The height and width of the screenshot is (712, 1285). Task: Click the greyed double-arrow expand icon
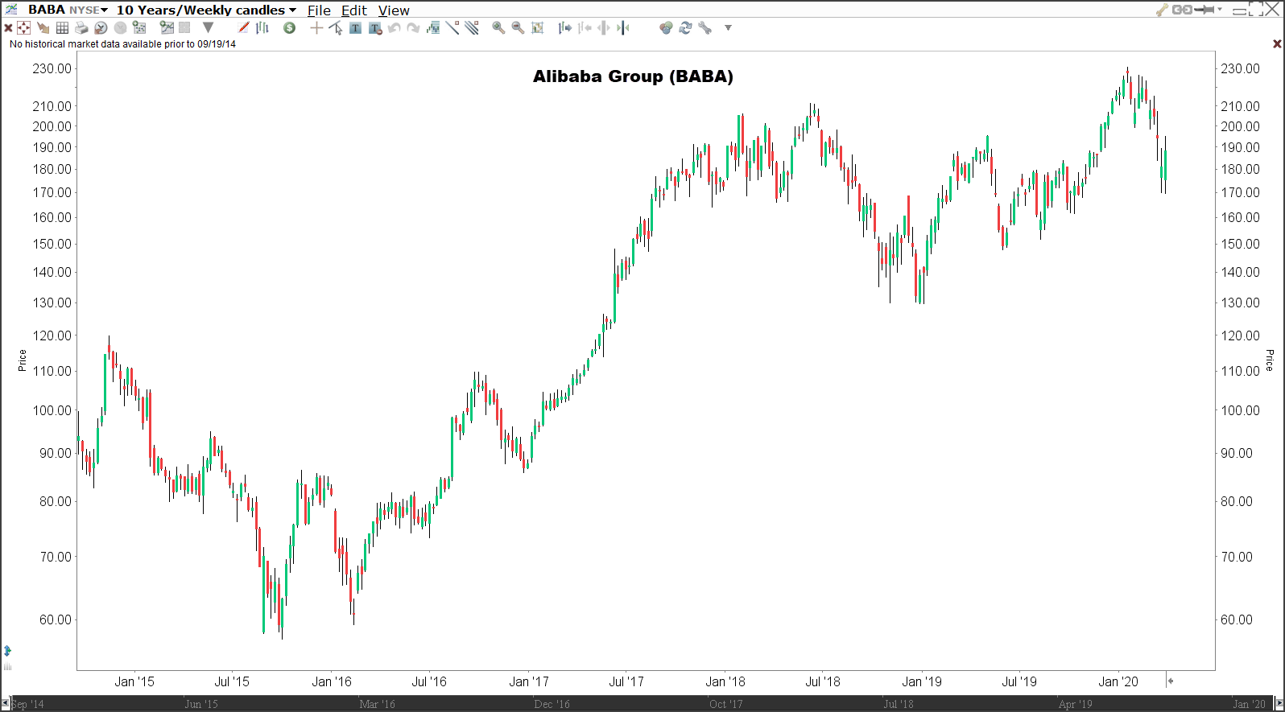click(x=604, y=28)
